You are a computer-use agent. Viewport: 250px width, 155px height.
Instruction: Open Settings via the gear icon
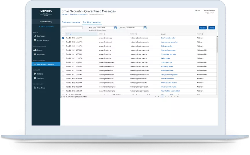click(x=35, y=78)
